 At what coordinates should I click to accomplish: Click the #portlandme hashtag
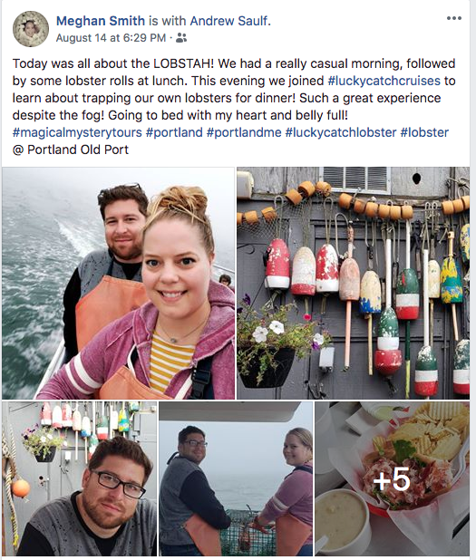tap(244, 132)
